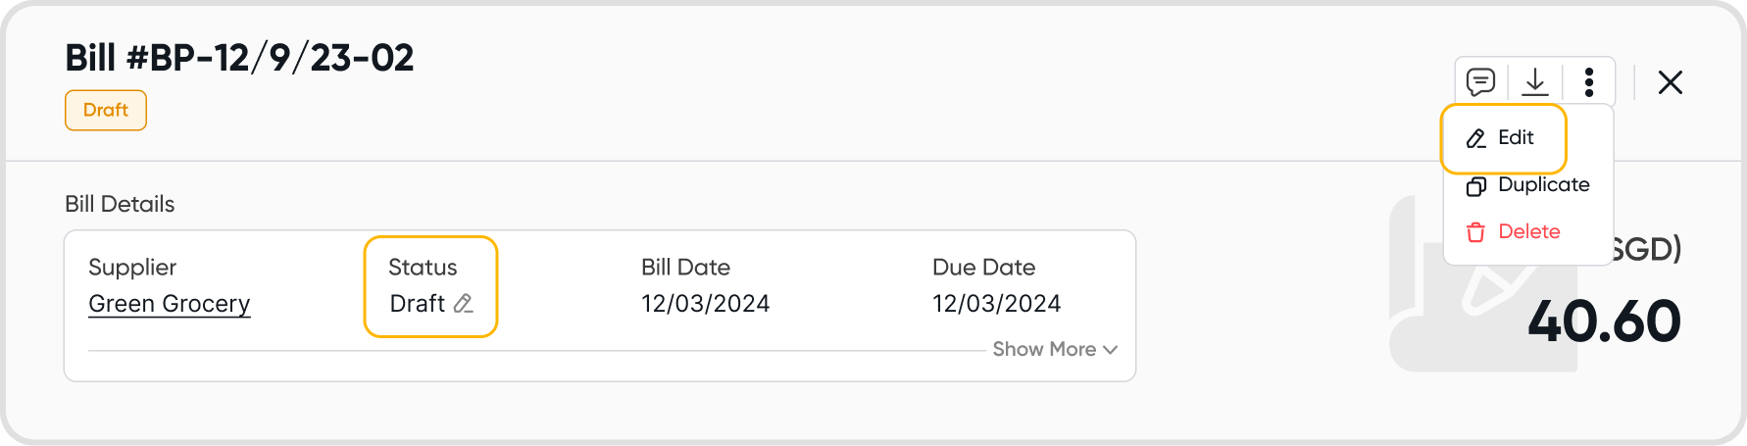Click the Bill Details section heading
1747x446 pixels.
click(120, 204)
